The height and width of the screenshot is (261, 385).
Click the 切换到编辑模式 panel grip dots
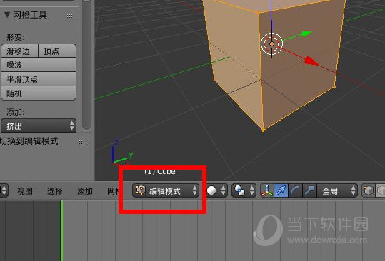click(83, 142)
